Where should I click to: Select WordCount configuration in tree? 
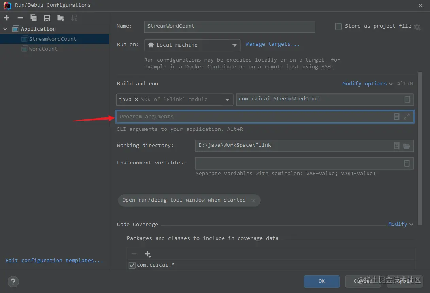[x=54, y=49]
